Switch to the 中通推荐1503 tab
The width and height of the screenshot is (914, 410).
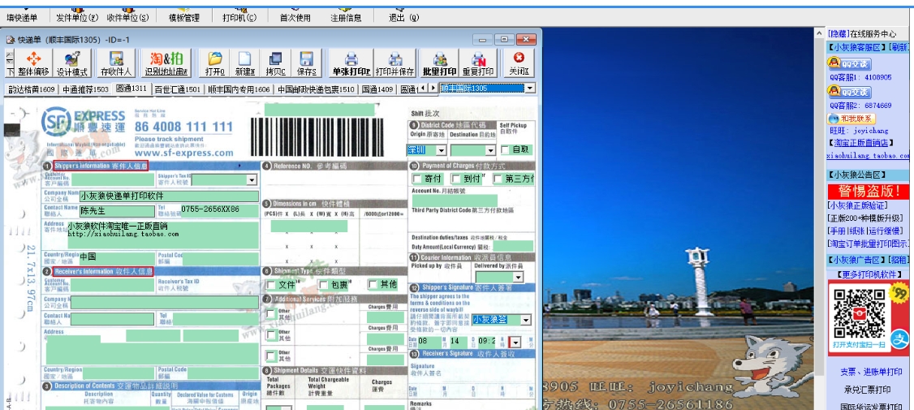coord(86,89)
